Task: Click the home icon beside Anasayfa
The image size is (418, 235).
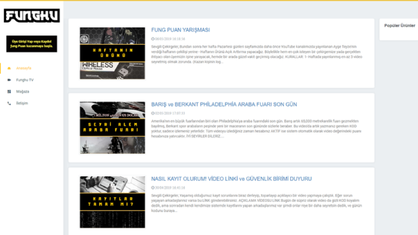Action: click(x=9, y=68)
